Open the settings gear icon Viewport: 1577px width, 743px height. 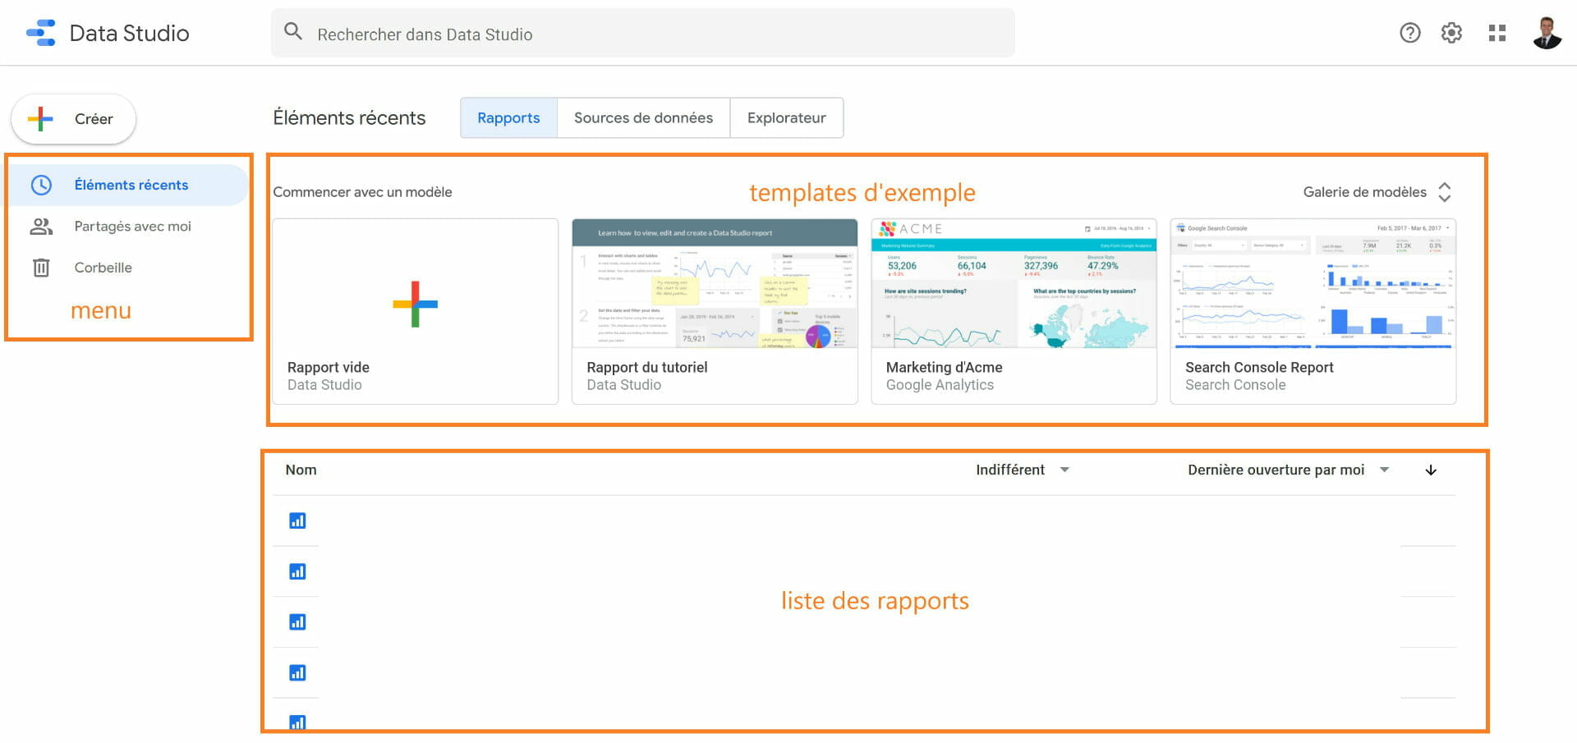click(x=1451, y=33)
